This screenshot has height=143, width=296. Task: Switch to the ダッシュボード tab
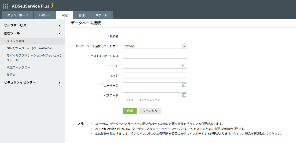18,15
